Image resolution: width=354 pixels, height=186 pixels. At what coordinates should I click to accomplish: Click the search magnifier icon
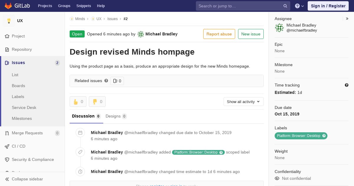285,6
